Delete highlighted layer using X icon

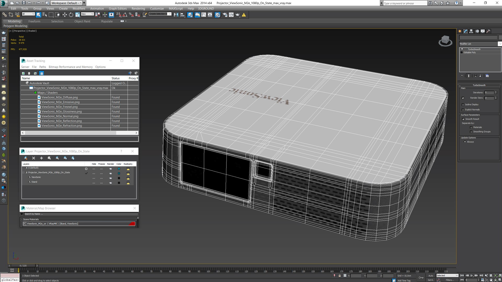point(33,158)
